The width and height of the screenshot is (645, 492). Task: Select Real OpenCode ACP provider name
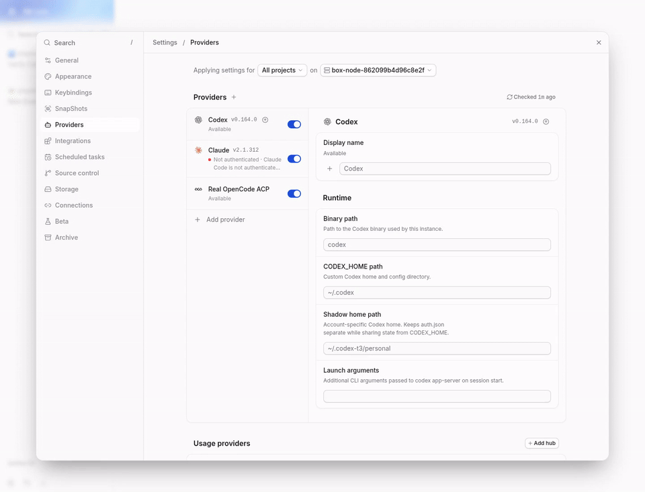[239, 189]
